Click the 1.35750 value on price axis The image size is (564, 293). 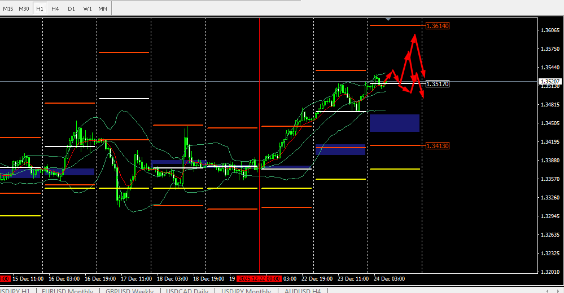(x=550, y=49)
